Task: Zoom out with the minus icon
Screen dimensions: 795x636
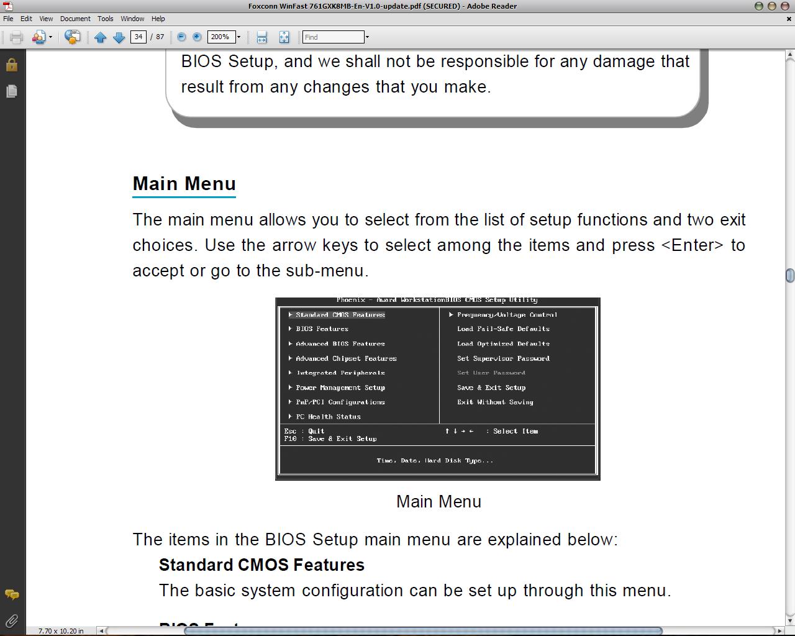Action: (x=181, y=37)
